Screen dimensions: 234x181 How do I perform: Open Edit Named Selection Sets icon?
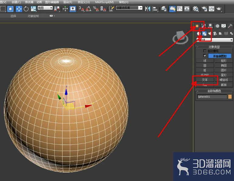tap(111, 9)
